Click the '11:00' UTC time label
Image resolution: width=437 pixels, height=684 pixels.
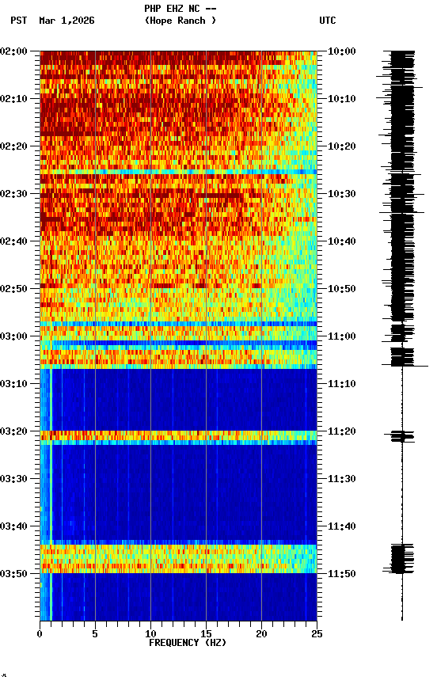pyautogui.click(x=342, y=336)
